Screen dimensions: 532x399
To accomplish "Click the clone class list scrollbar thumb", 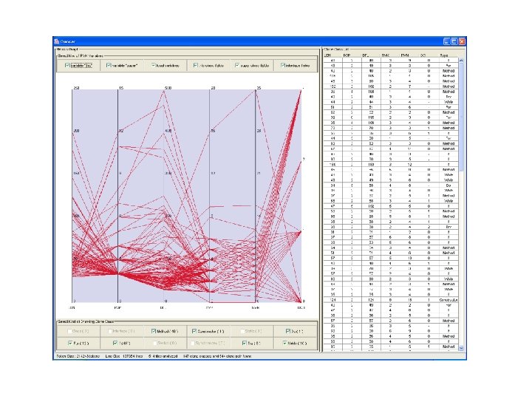I will coord(461,117).
